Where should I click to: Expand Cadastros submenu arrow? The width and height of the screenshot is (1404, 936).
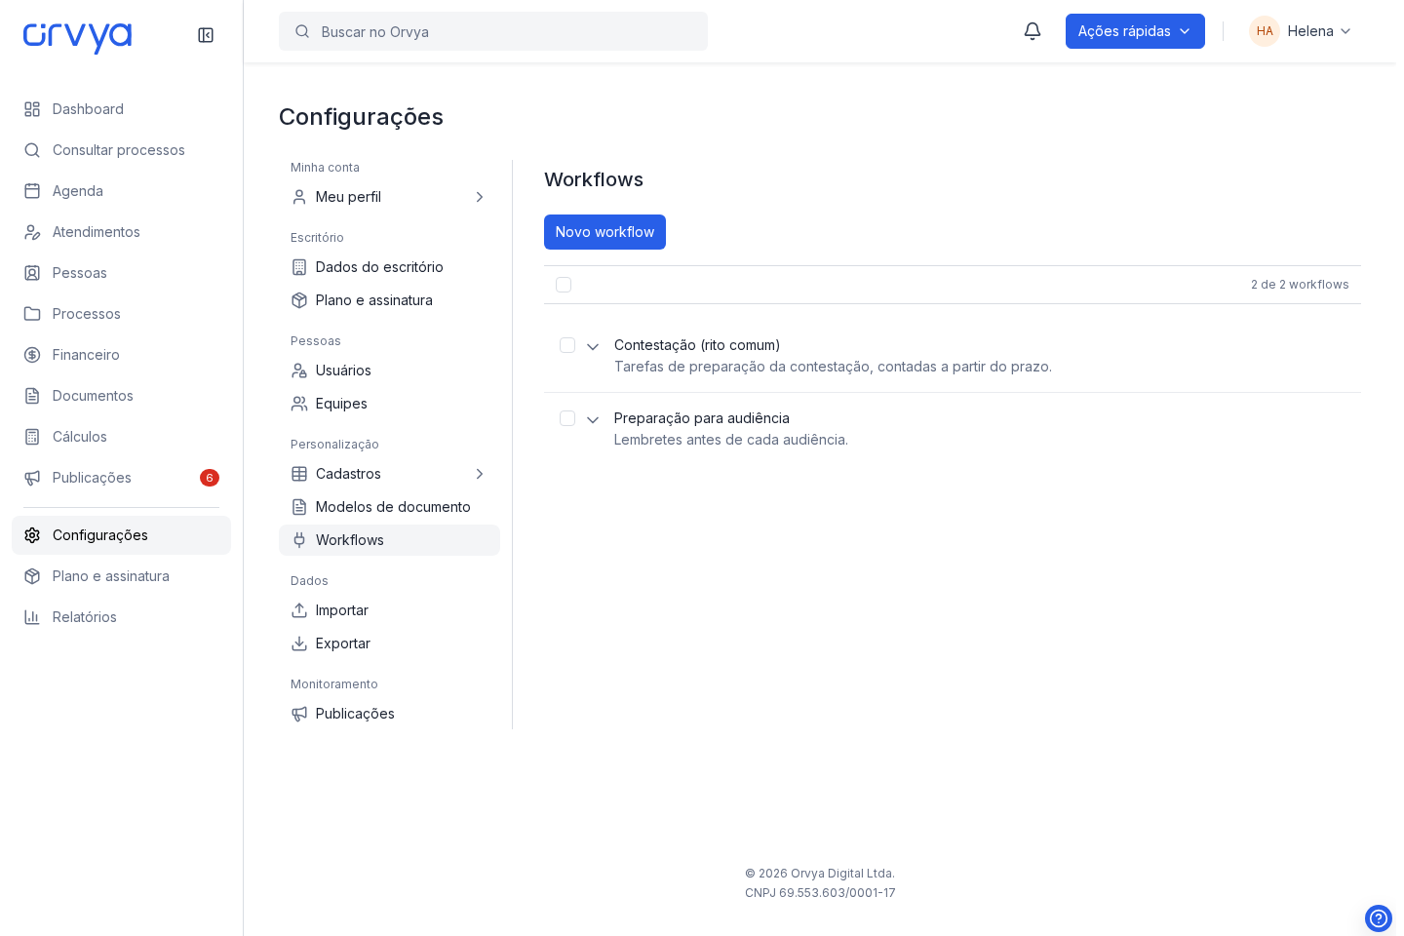click(480, 474)
